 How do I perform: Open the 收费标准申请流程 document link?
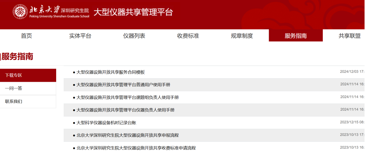pos(136,148)
